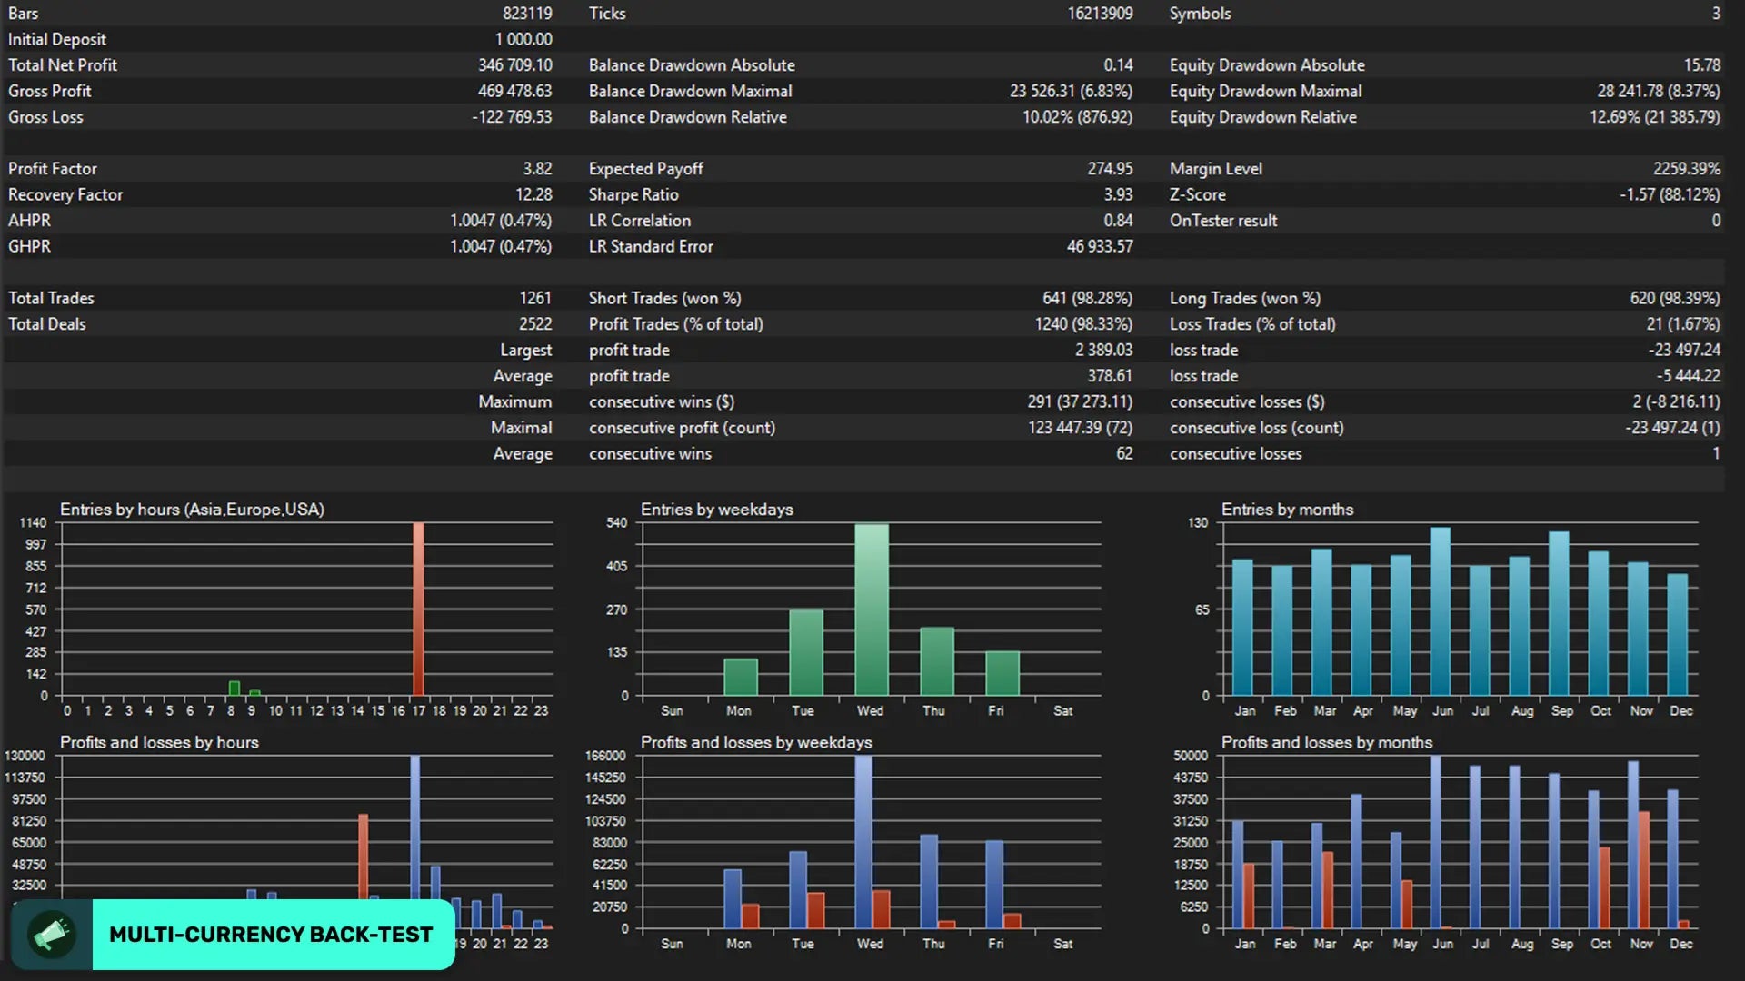Select the consecutive losses value 2 (-8 216.11)

coord(1676,401)
